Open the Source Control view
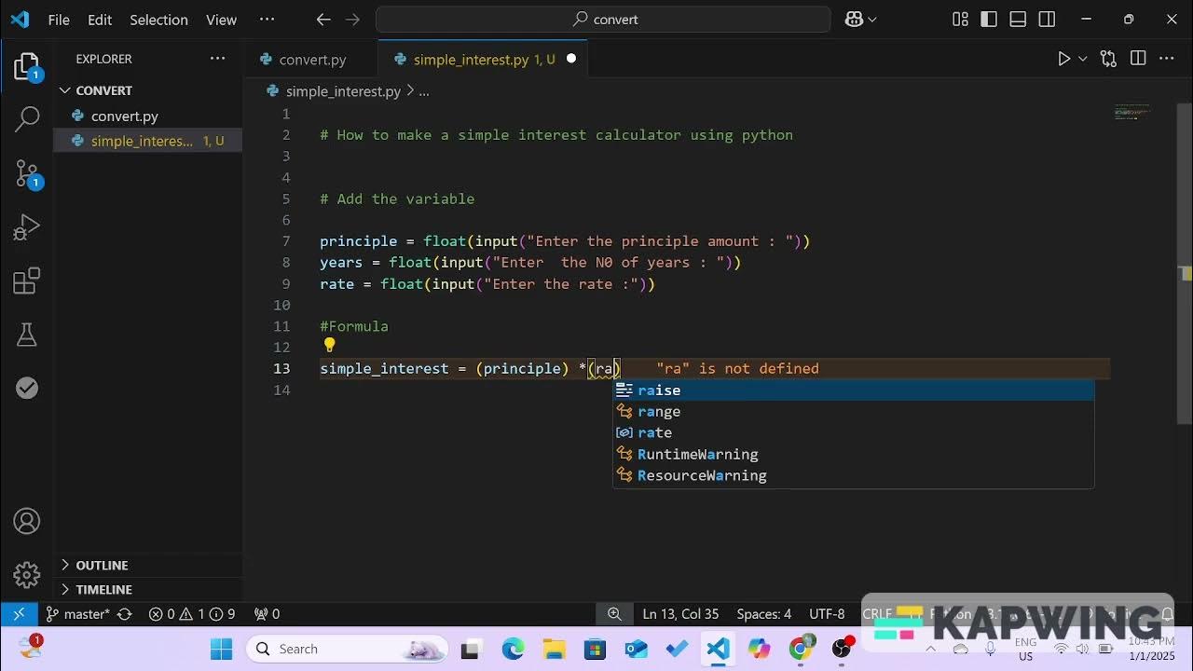Viewport: 1193px width, 671px height. point(27,173)
